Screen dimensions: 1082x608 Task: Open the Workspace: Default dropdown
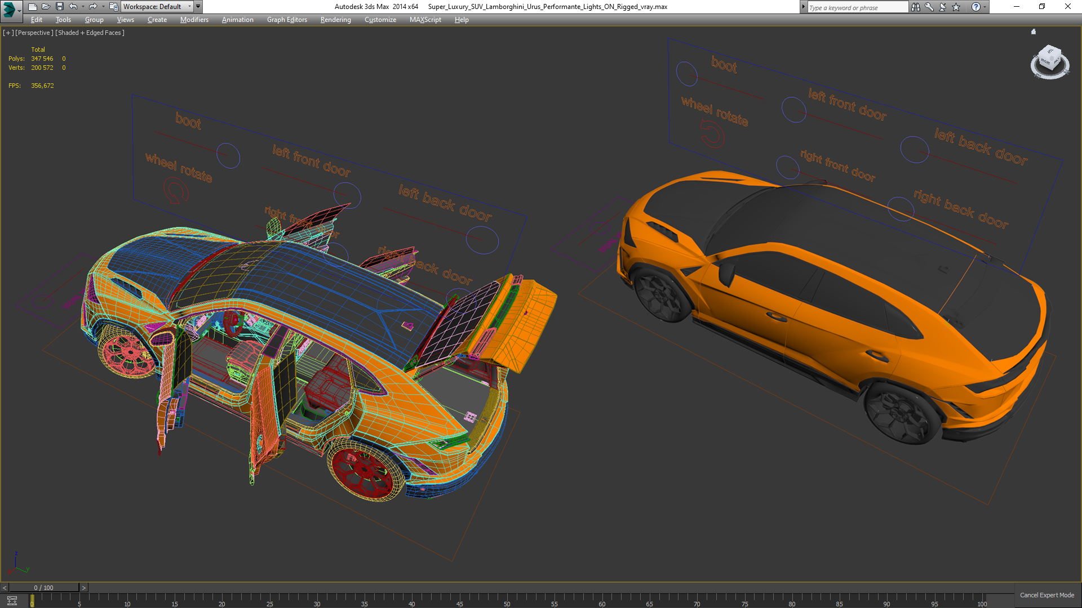click(157, 7)
